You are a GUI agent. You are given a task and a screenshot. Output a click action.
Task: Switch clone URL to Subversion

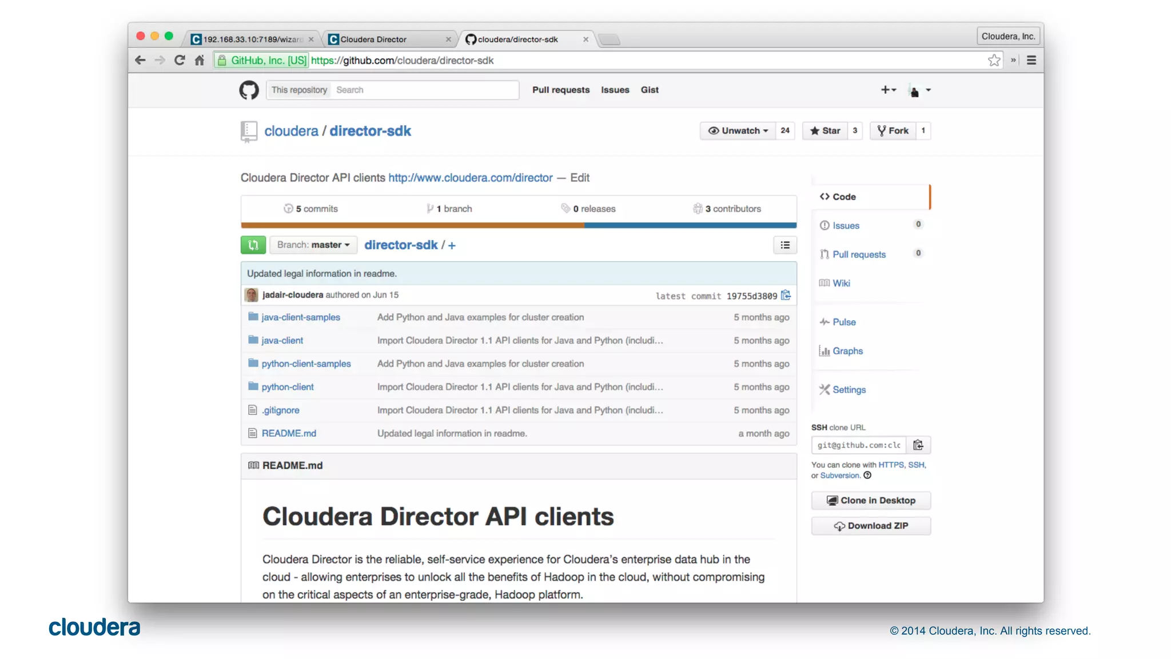[840, 476]
